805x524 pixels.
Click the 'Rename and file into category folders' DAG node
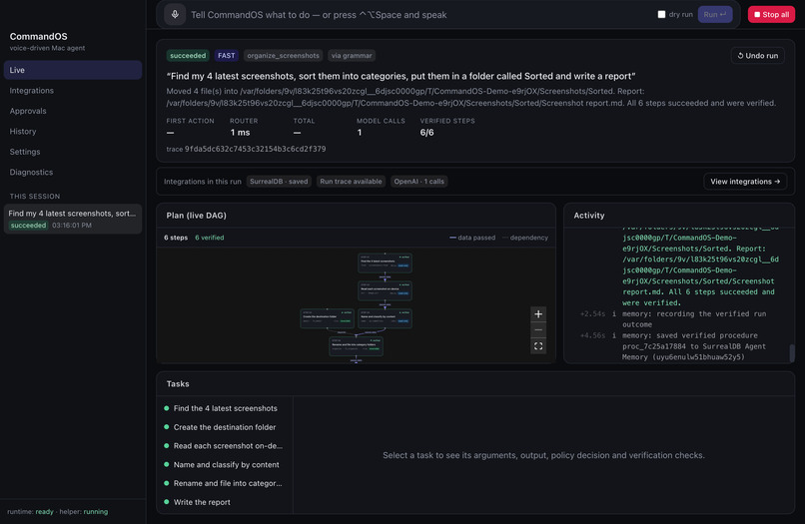click(x=356, y=346)
